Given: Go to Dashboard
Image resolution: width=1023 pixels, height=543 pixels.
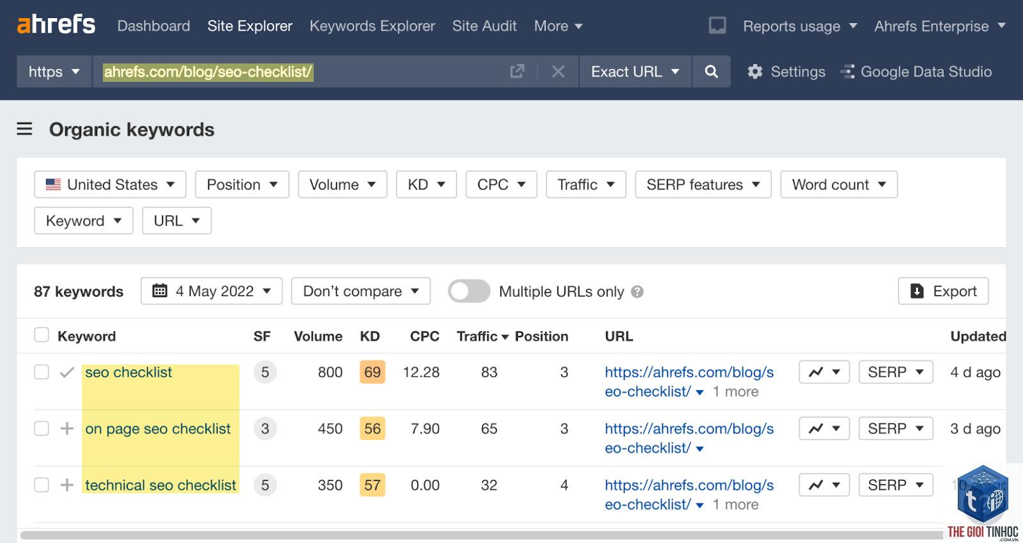Looking at the screenshot, I should click(x=153, y=26).
